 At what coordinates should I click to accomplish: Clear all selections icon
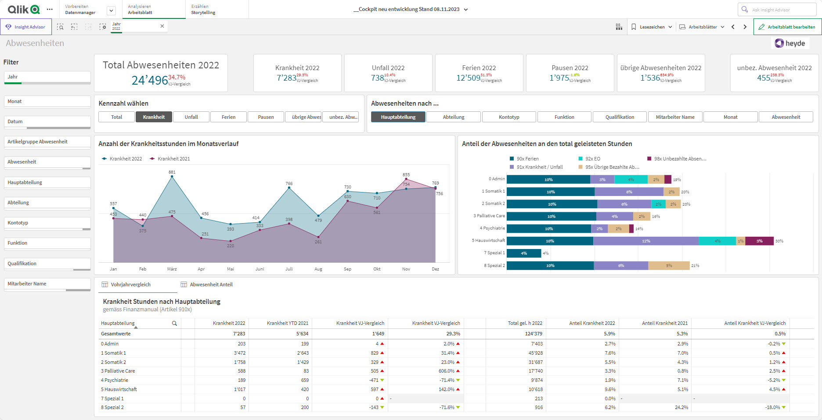coord(103,27)
